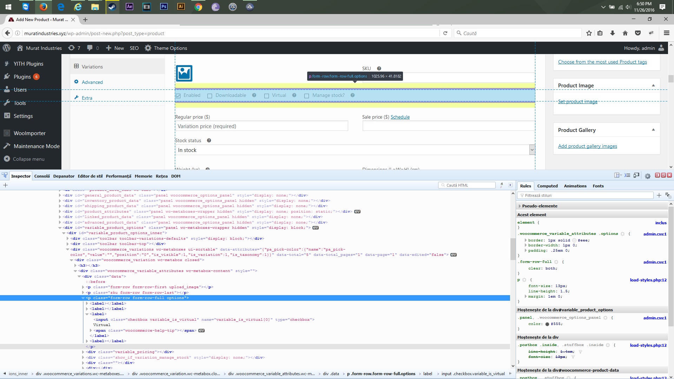Open the Firefox hamburger menu

[666, 33]
